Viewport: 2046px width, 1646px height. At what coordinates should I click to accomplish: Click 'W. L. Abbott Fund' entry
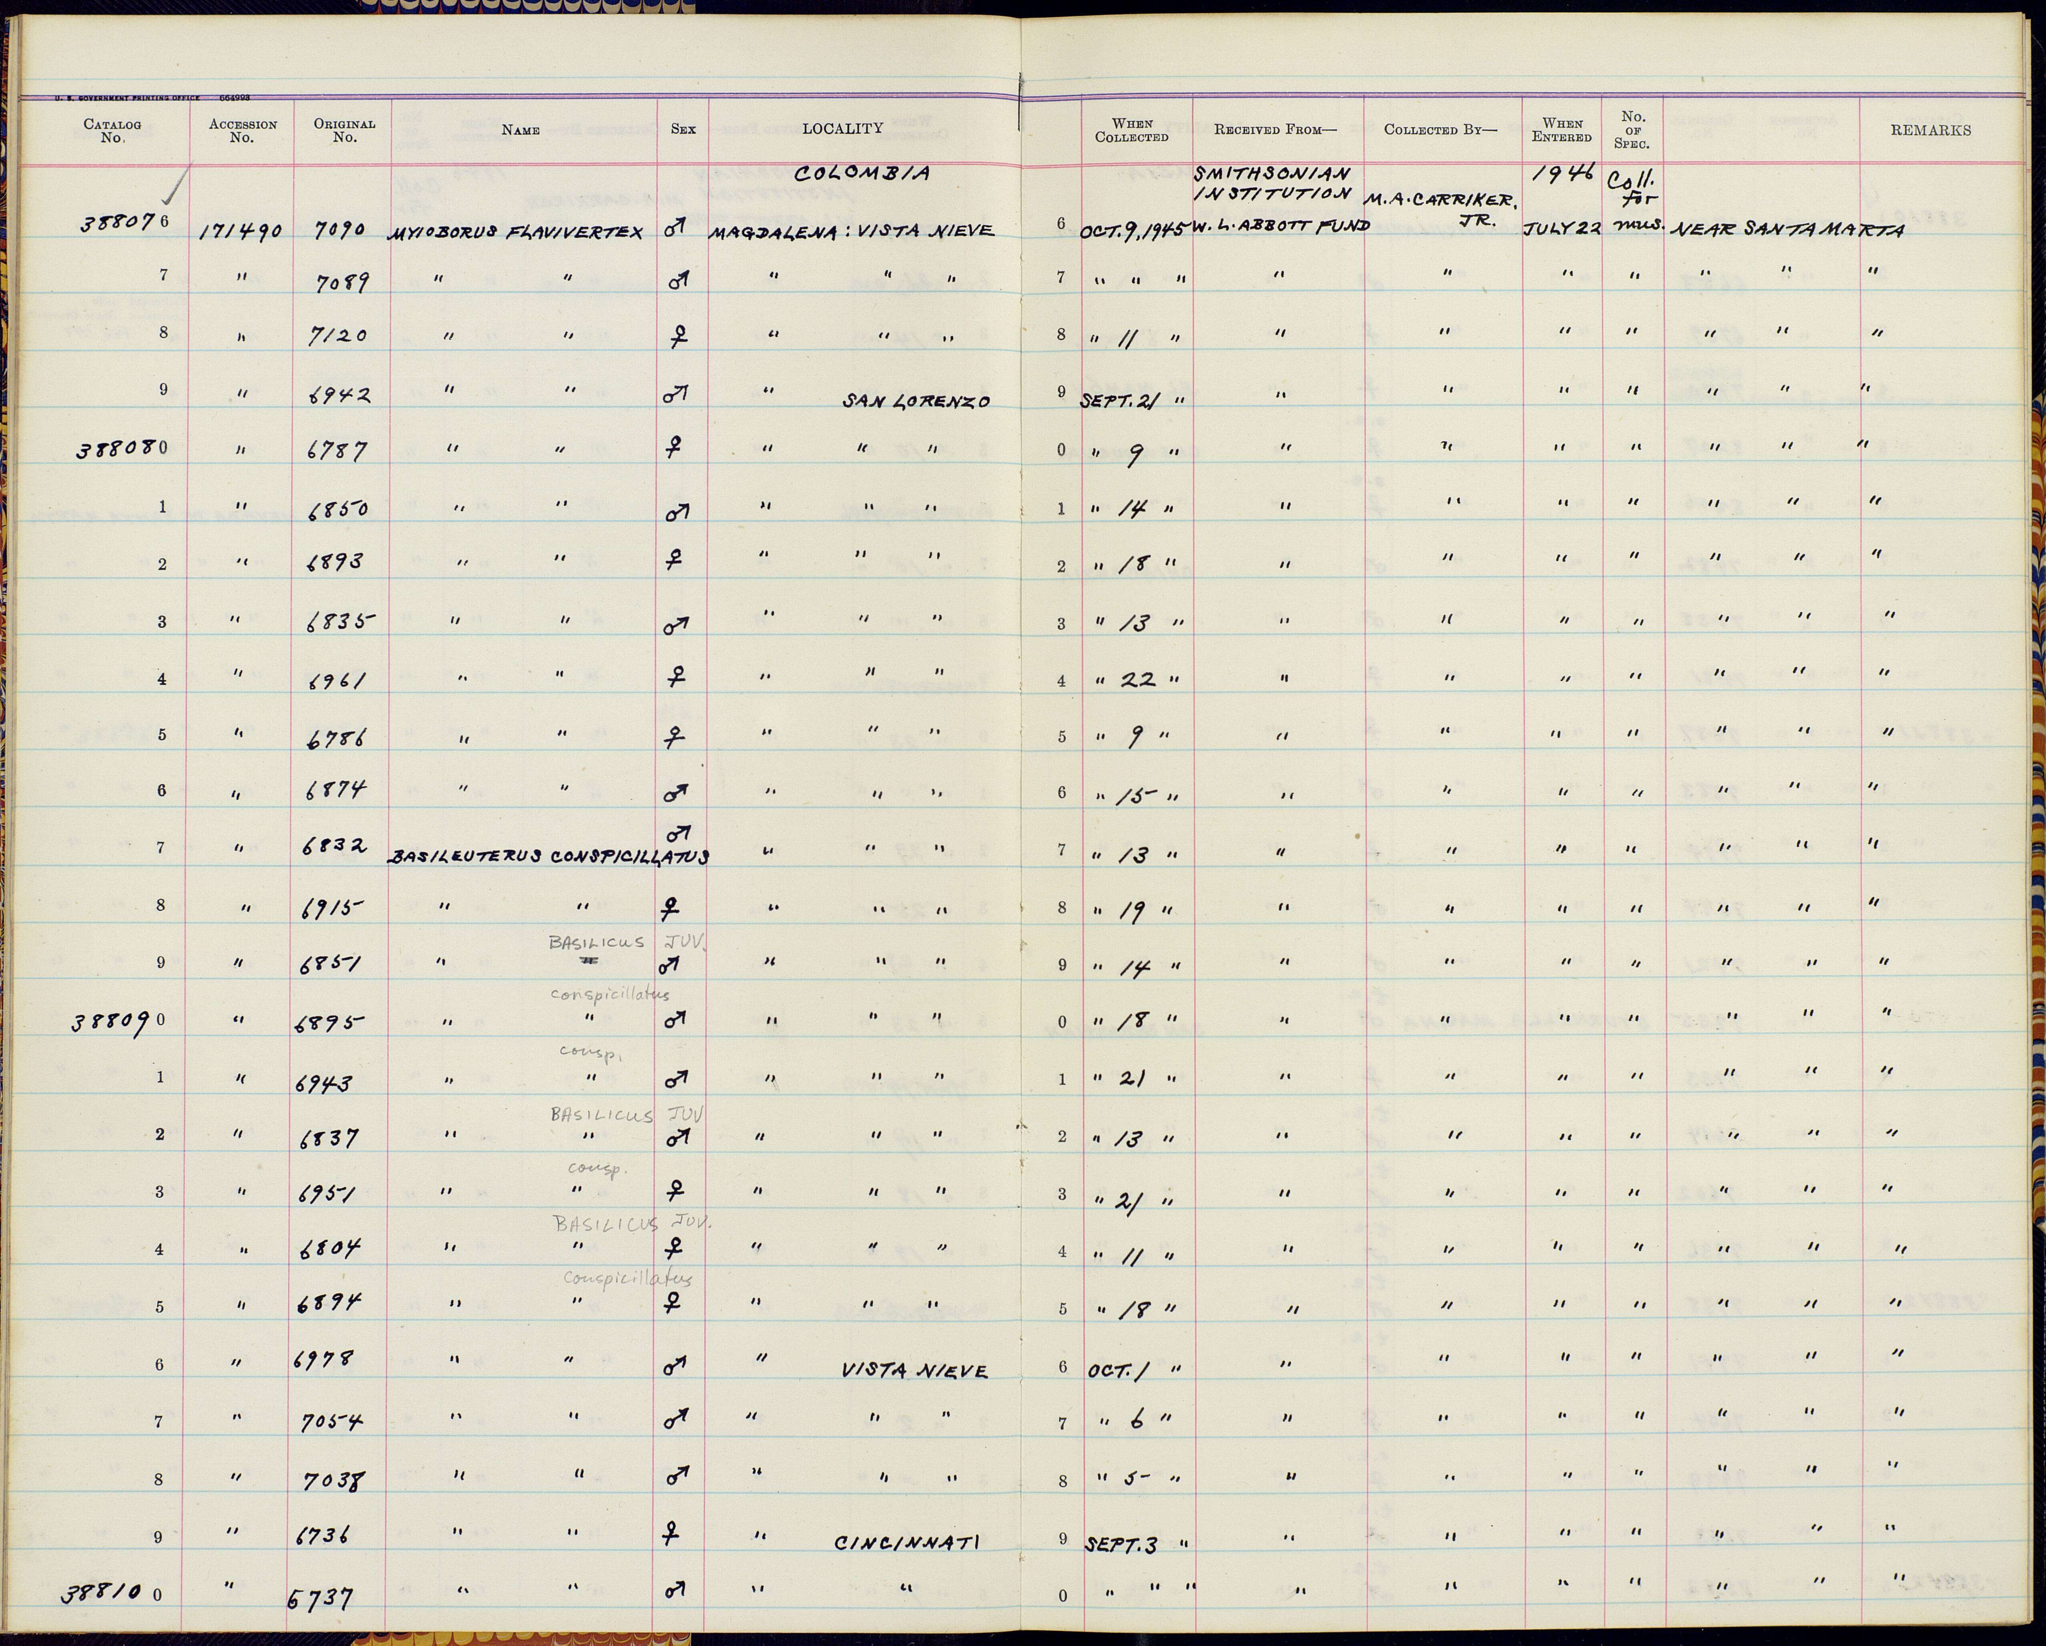pyautogui.click(x=1282, y=226)
